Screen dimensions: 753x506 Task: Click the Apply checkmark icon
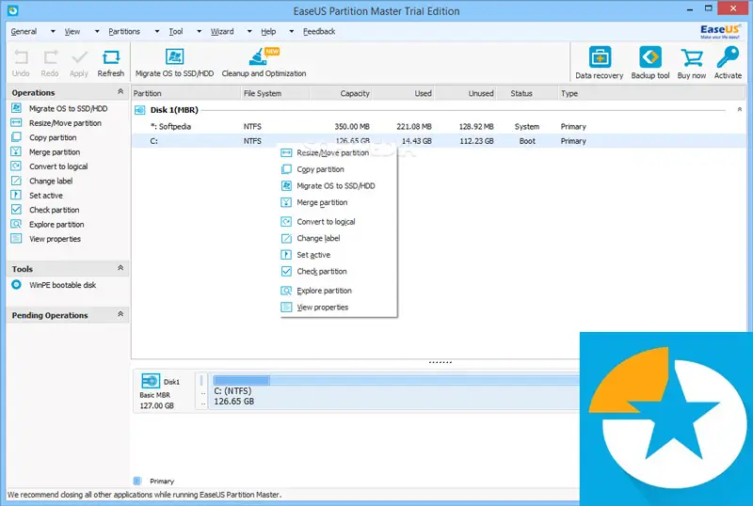click(79, 58)
